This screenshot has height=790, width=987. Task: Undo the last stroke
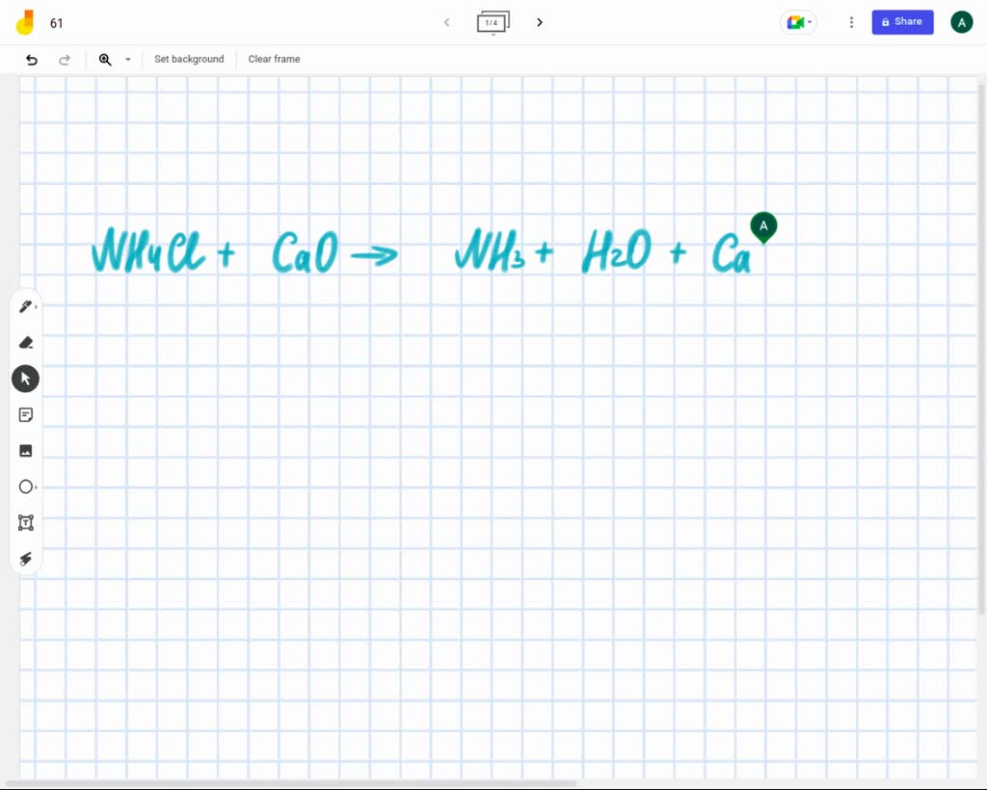pos(31,59)
